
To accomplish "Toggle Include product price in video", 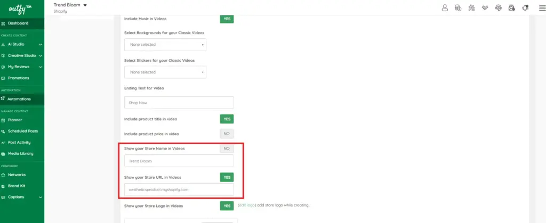I will pos(227,134).
